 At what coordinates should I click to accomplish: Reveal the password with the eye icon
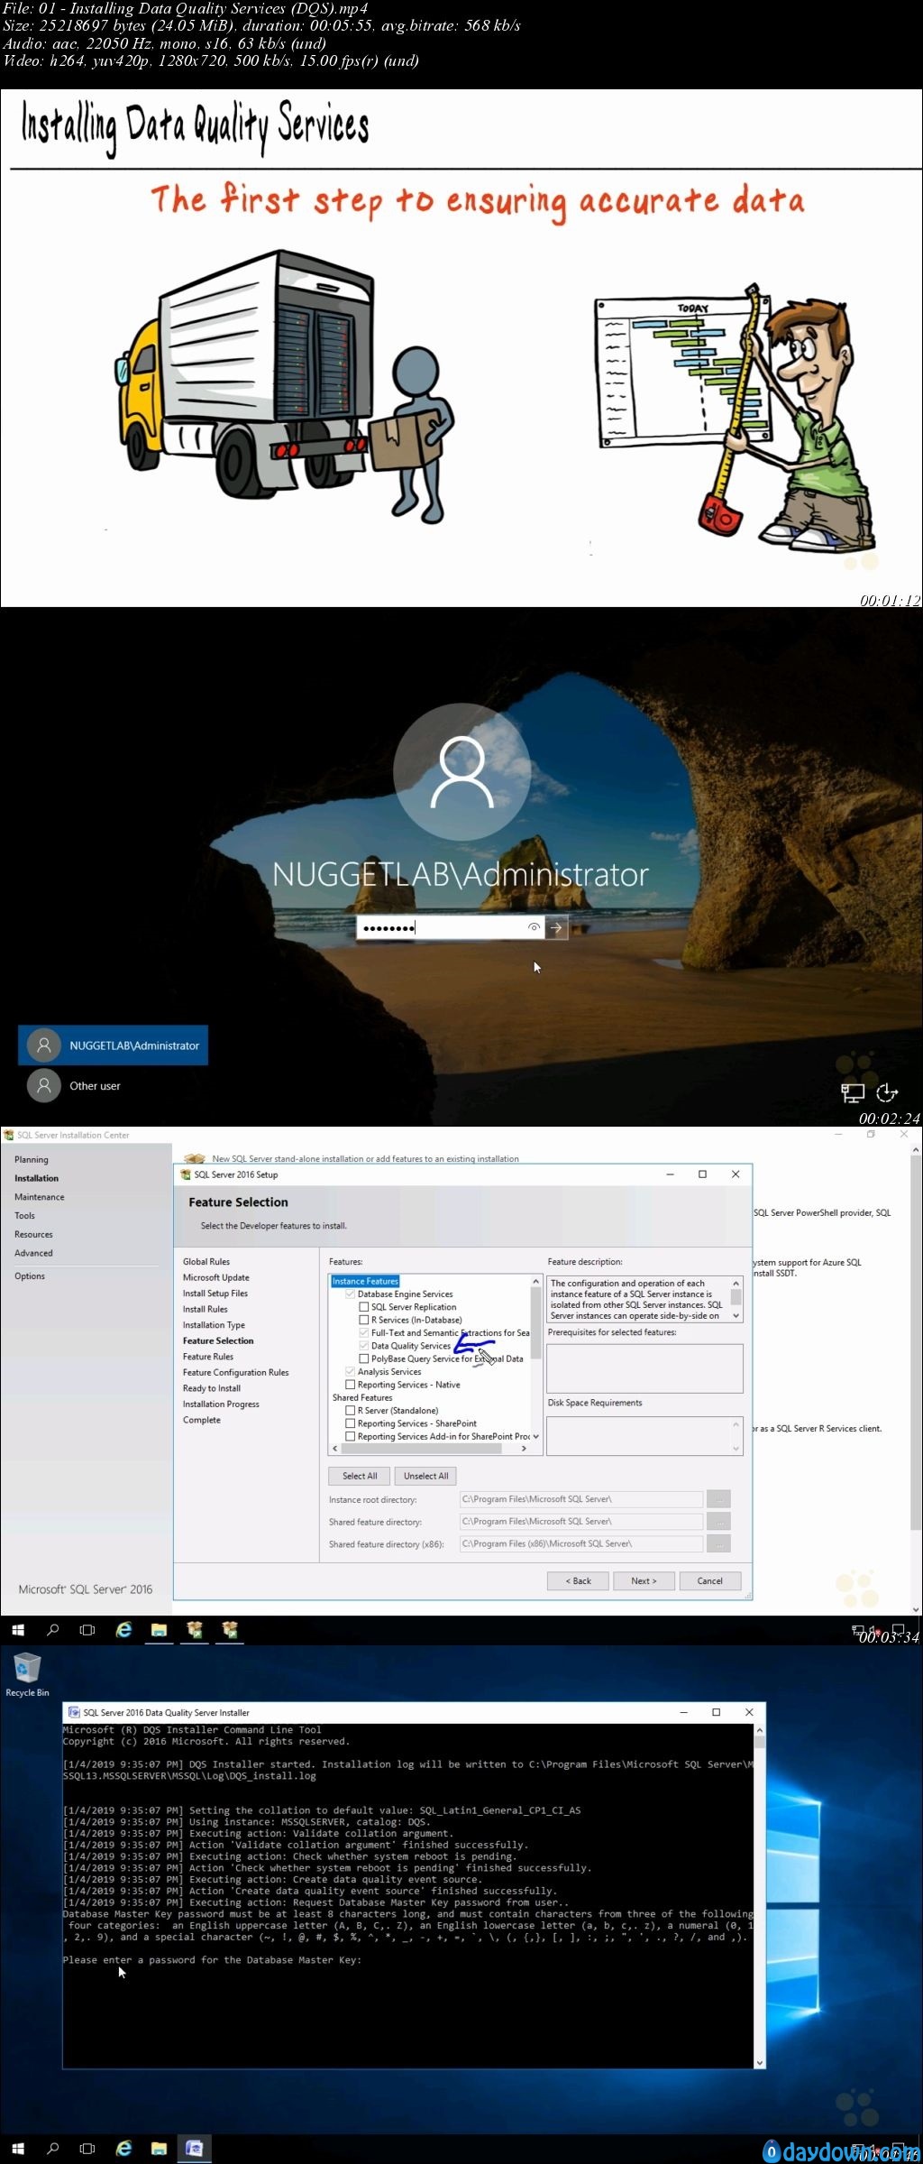point(534,927)
